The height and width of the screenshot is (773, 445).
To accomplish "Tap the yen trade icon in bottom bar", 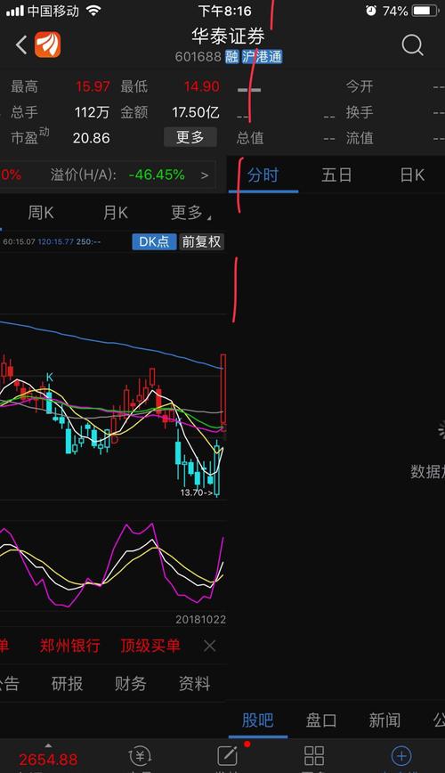I will click(140, 755).
